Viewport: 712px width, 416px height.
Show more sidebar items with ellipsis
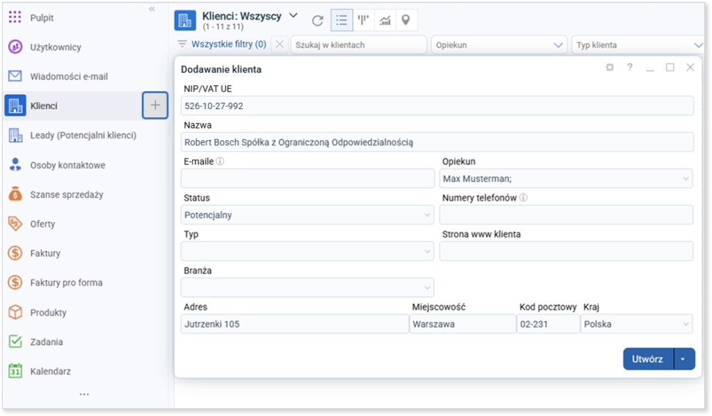point(84,394)
